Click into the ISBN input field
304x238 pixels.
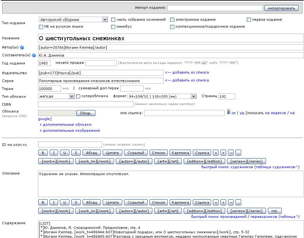point(85,104)
